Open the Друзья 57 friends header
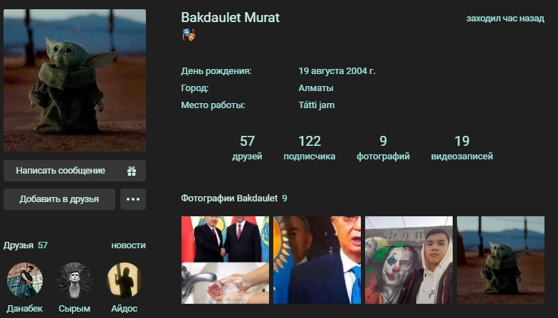The image size is (558, 318). pos(26,245)
